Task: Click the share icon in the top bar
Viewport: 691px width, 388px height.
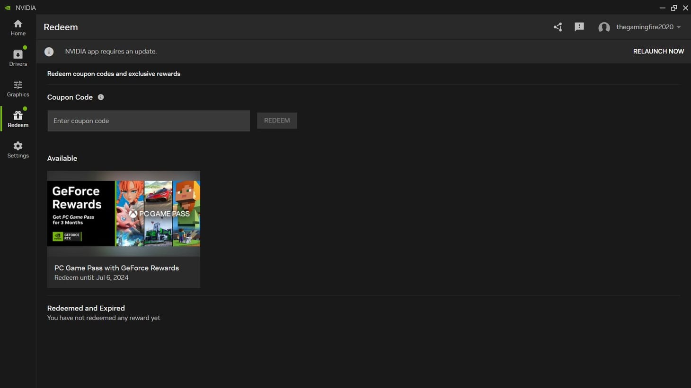Action: 558,27
